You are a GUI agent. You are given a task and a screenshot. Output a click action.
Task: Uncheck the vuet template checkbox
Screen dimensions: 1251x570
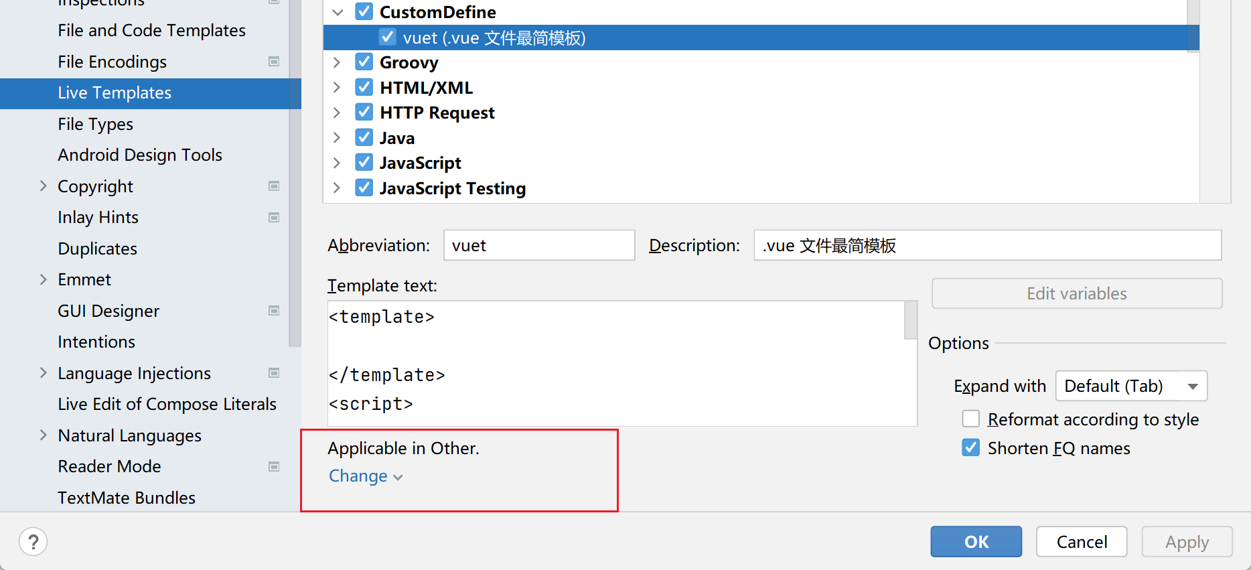point(387,38)
